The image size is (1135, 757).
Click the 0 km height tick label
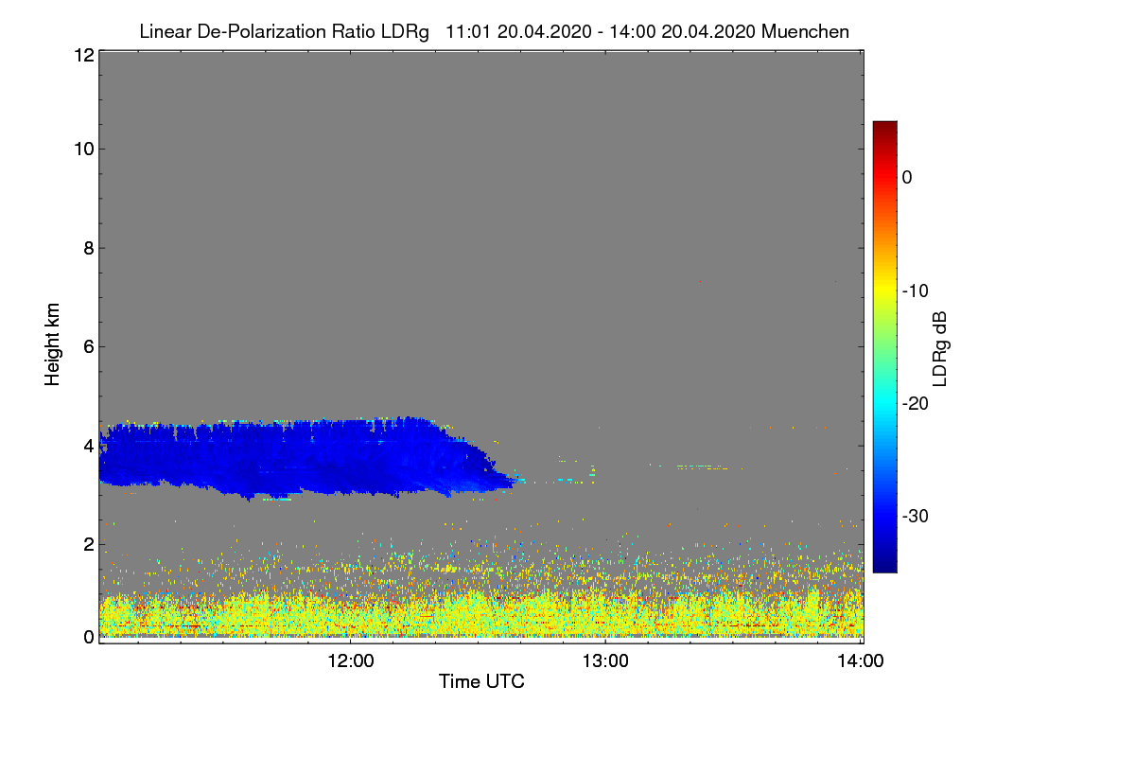87,637
